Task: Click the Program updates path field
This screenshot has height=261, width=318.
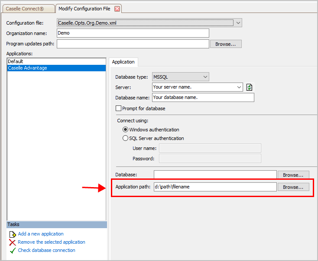Action: [133, 44]
